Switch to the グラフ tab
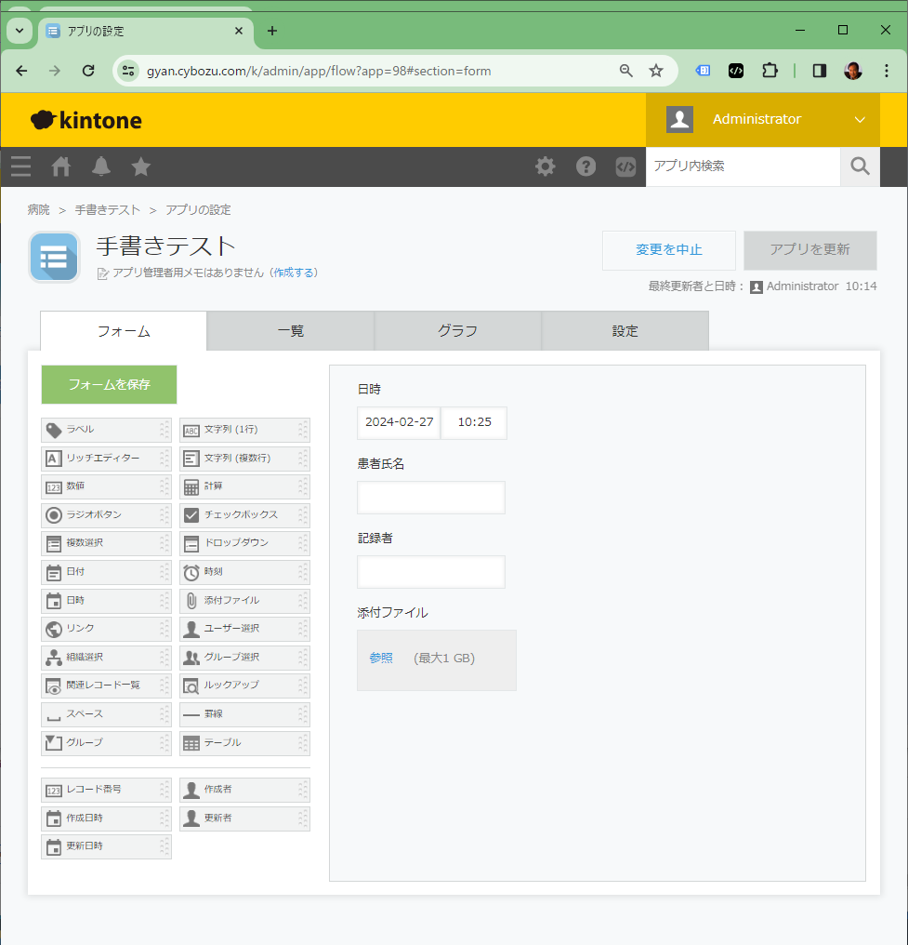The image size is (908, 945). pyautogui.click(x=457, y=331)
